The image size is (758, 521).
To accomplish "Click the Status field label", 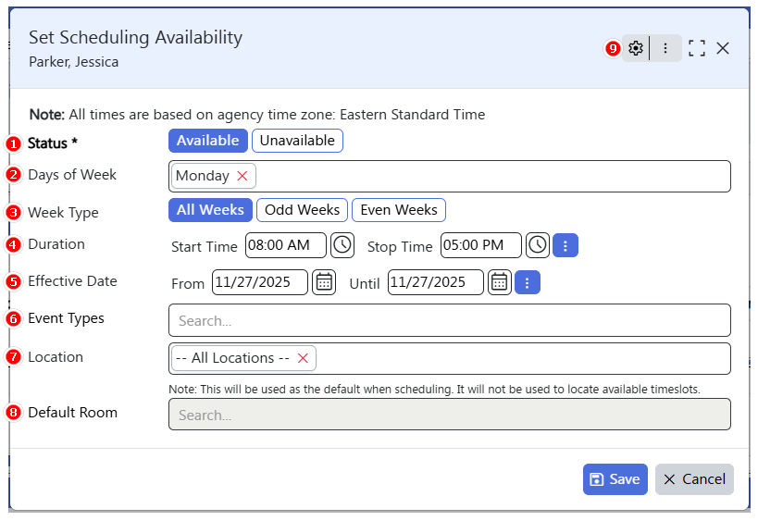I will (x=52, y=143).
